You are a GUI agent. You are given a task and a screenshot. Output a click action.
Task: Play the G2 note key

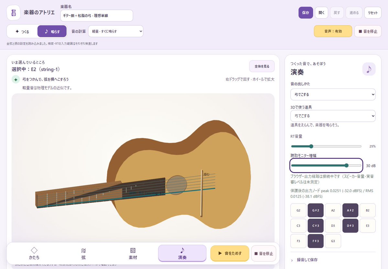[x=298, y=210]
